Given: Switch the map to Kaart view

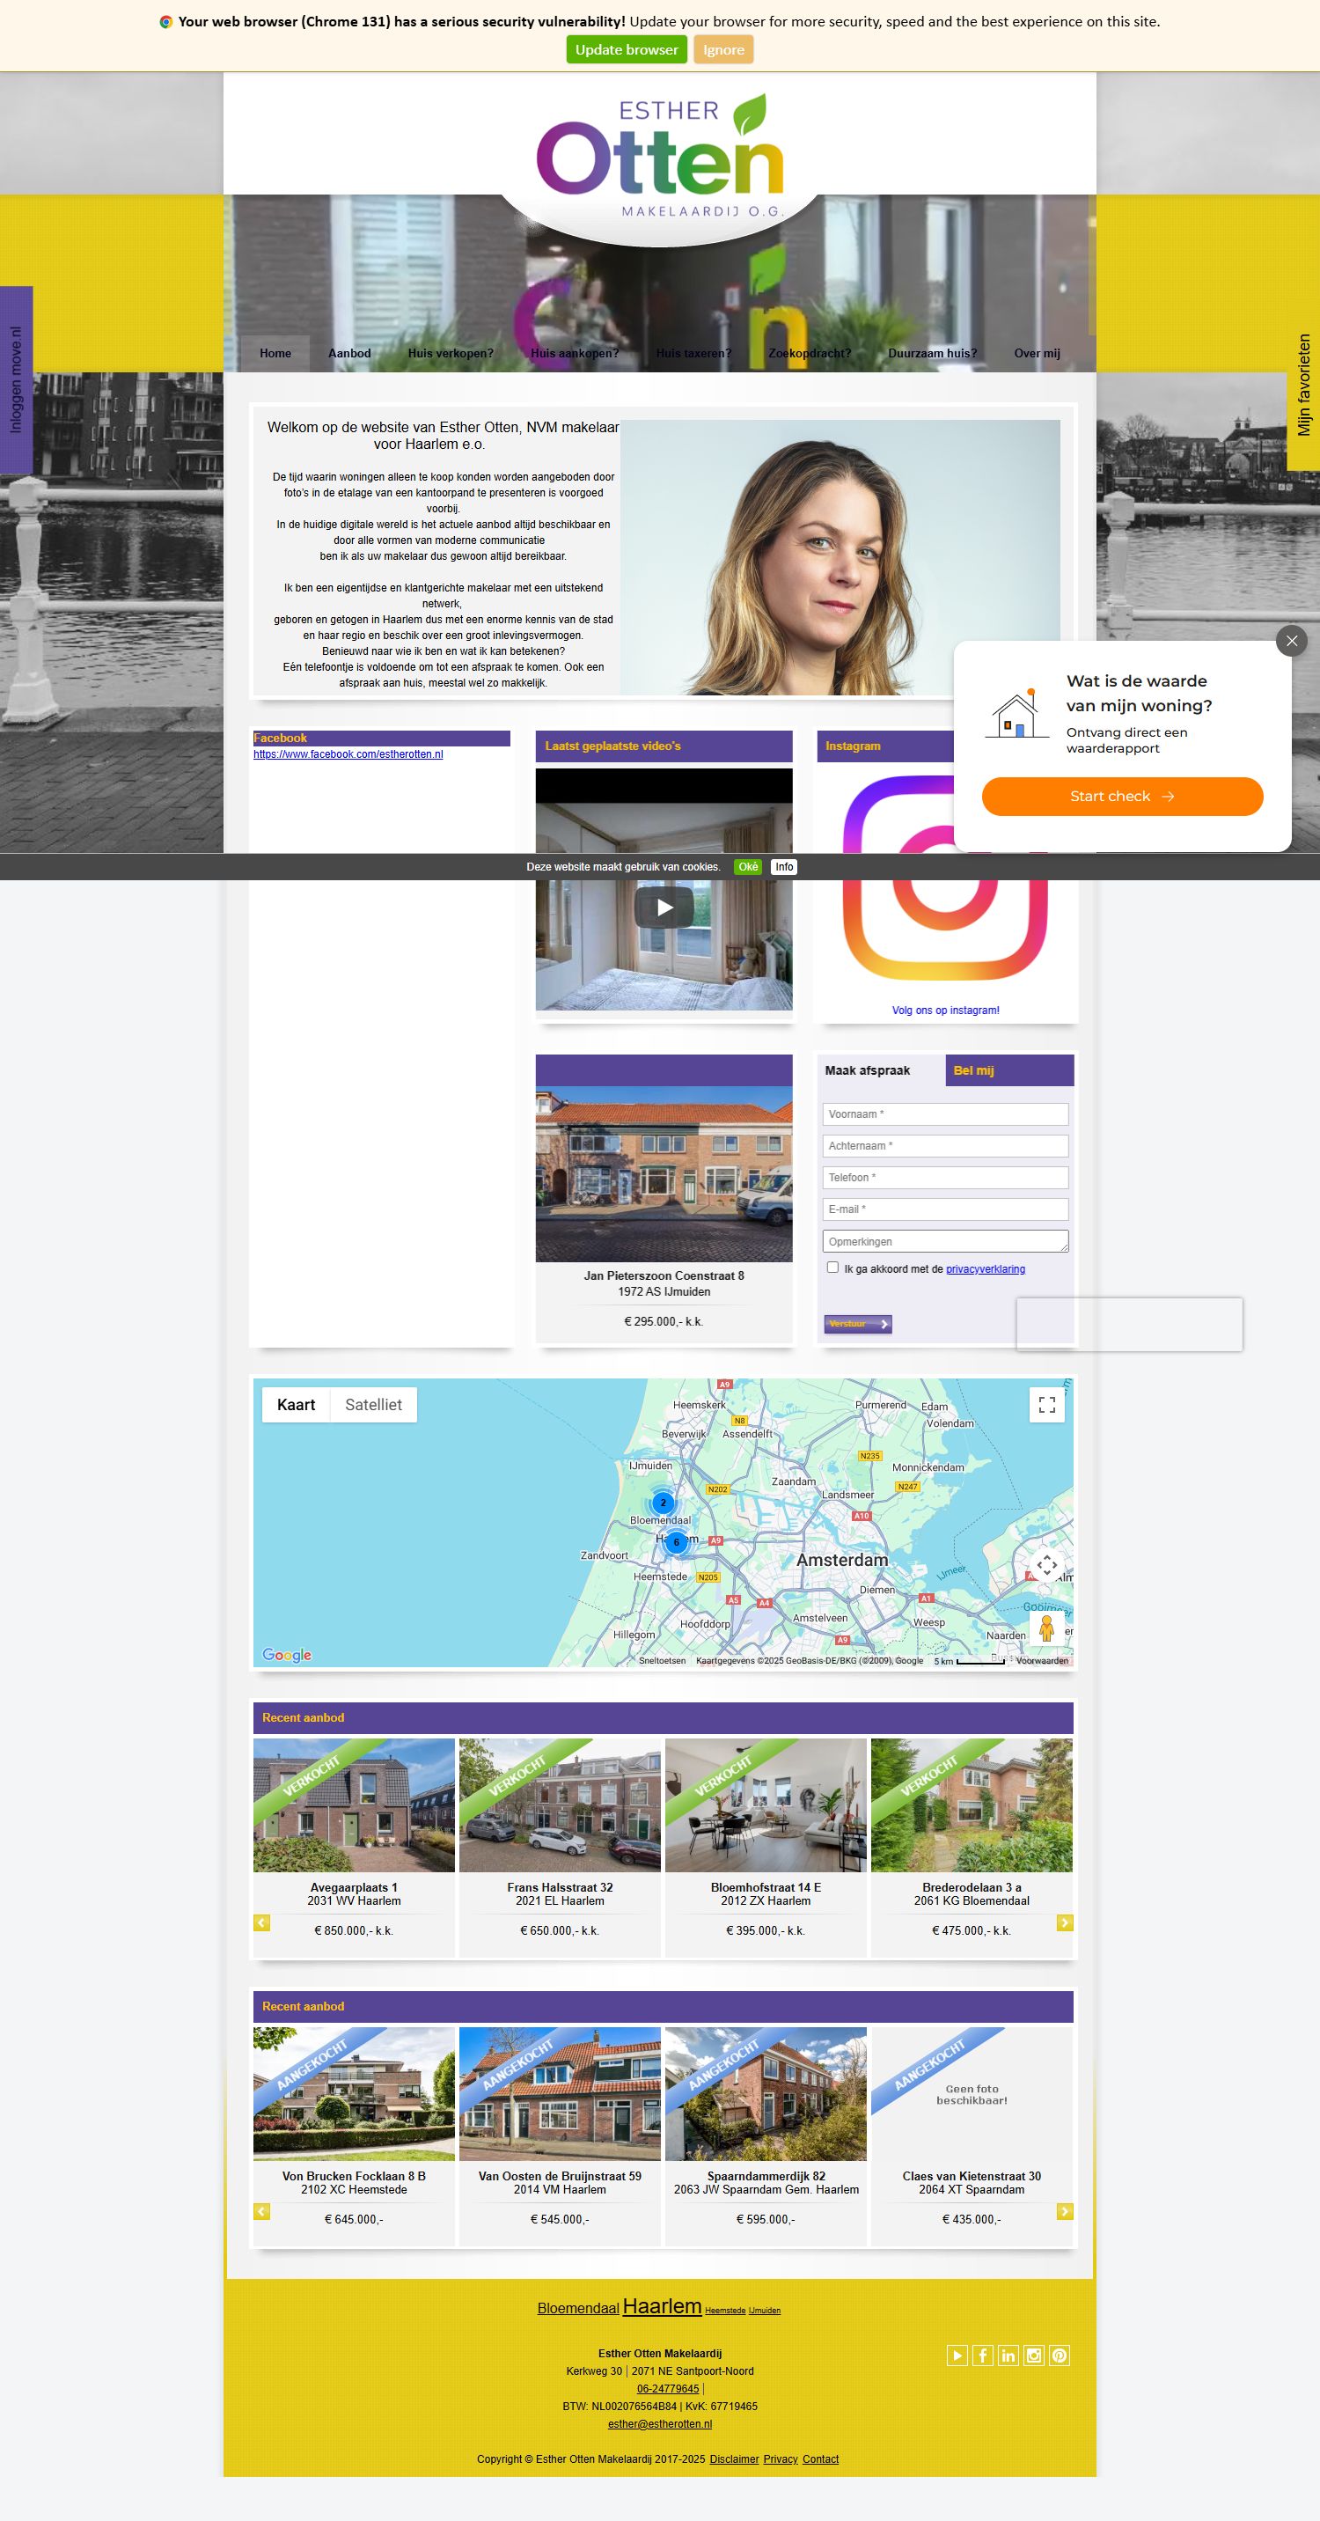Looking at the screenshot, I should pos(296,1404).
